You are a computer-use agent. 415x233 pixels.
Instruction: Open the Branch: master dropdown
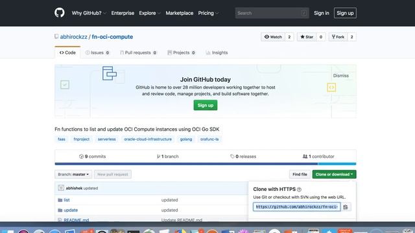73,174
